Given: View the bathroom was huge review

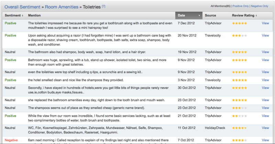Looking at the screenshot, I should click(265, 60).
